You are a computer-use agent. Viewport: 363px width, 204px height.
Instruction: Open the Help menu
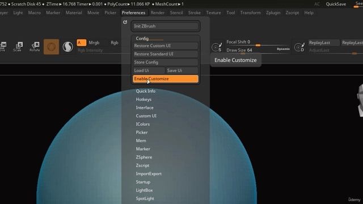[x=309, y=12]
